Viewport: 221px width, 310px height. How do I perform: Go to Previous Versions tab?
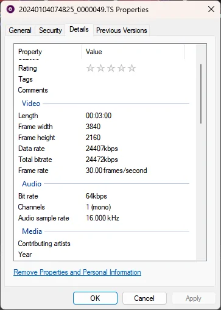(x=122, y=30)
